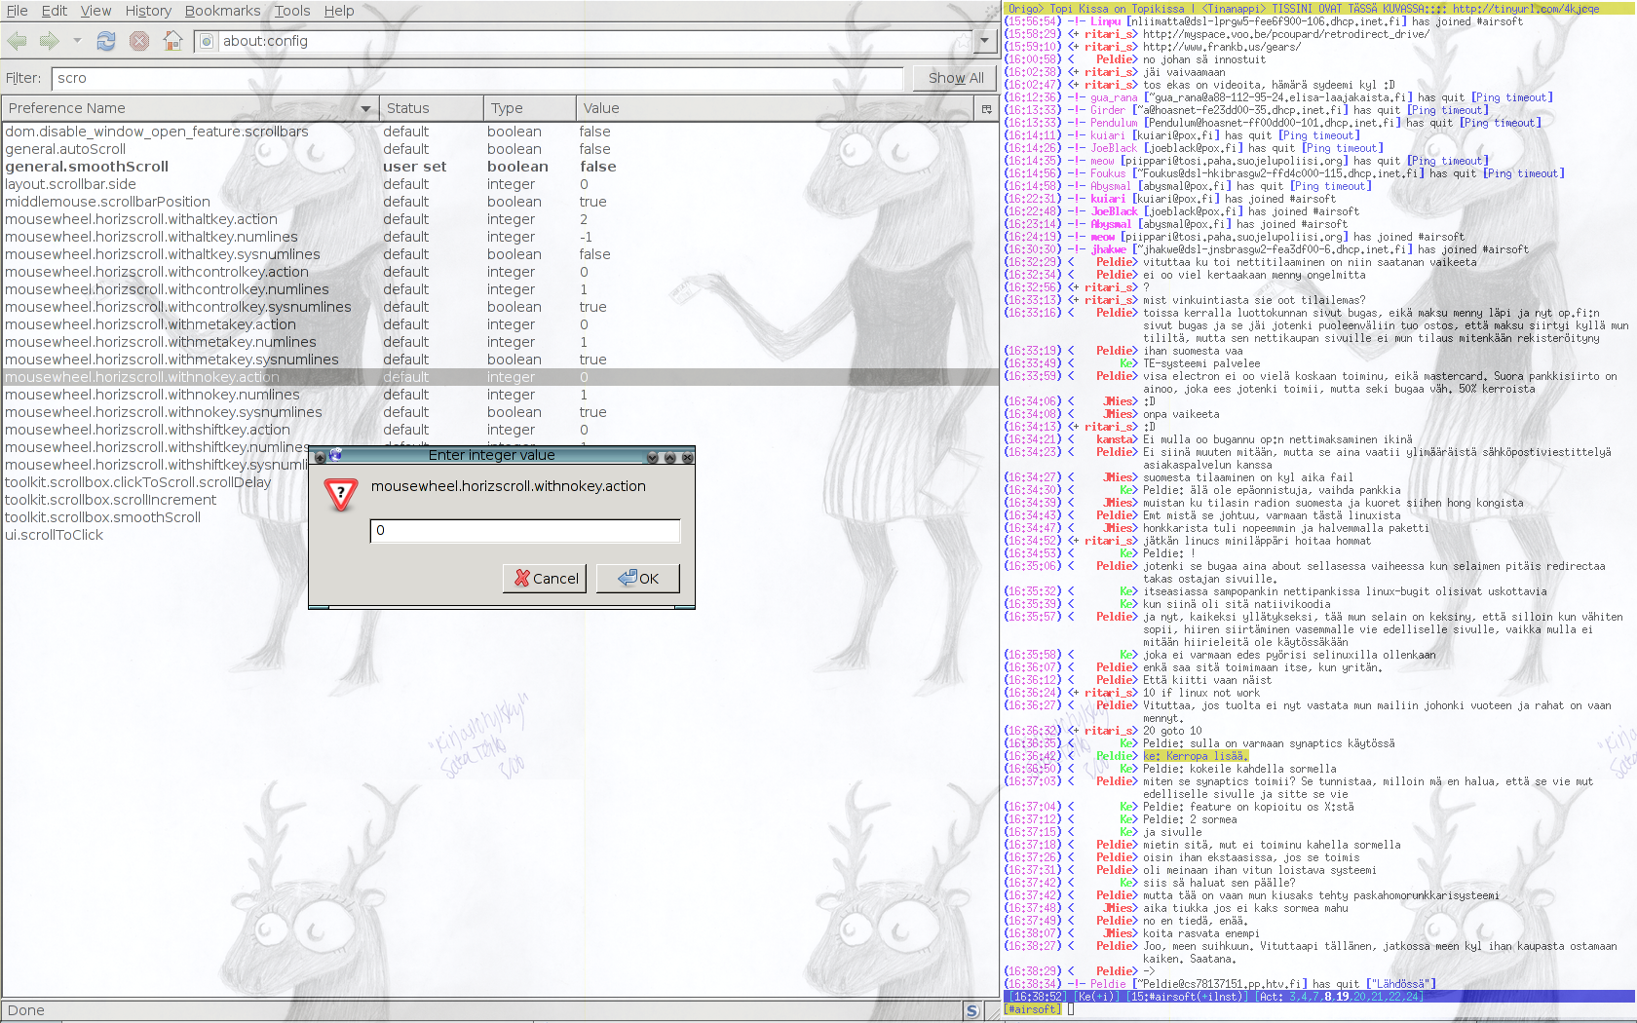Screen dimensions: 1637x1023
Task: Click the Stop loading icon
Action: (x=139, y=41)
